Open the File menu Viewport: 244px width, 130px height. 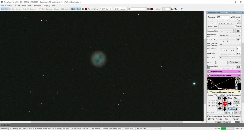point(2,5)
